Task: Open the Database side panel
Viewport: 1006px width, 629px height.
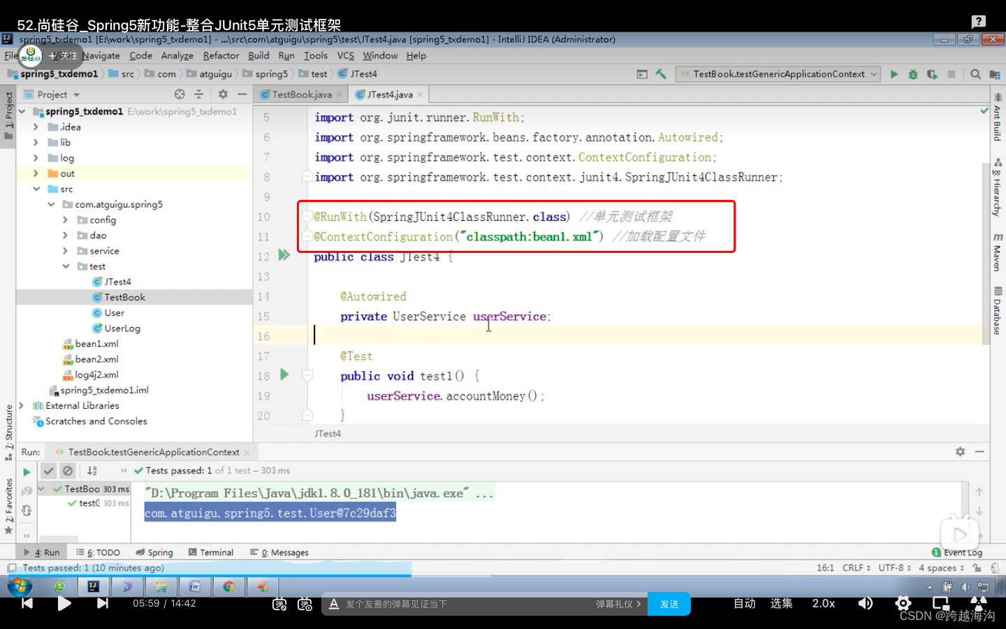Action: (998, 311)
